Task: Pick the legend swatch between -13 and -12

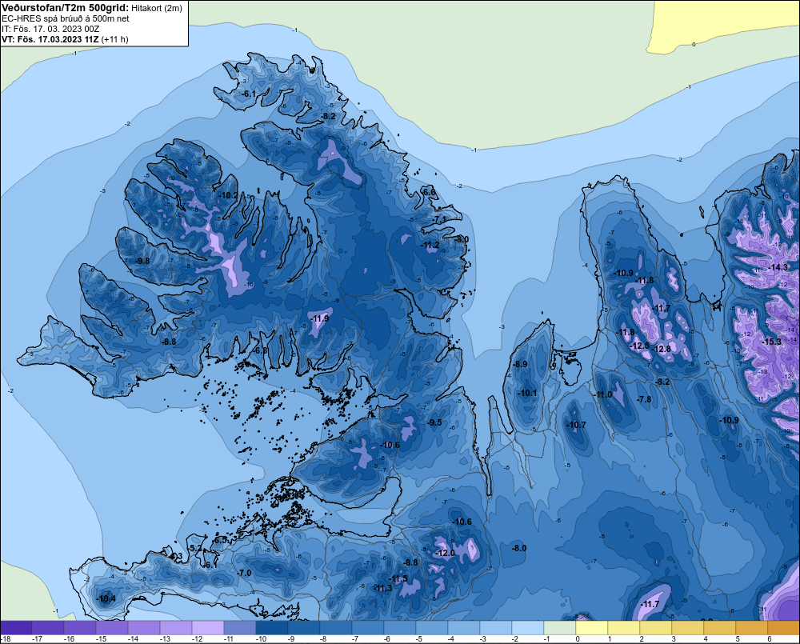Action: [x=176, y=628]
